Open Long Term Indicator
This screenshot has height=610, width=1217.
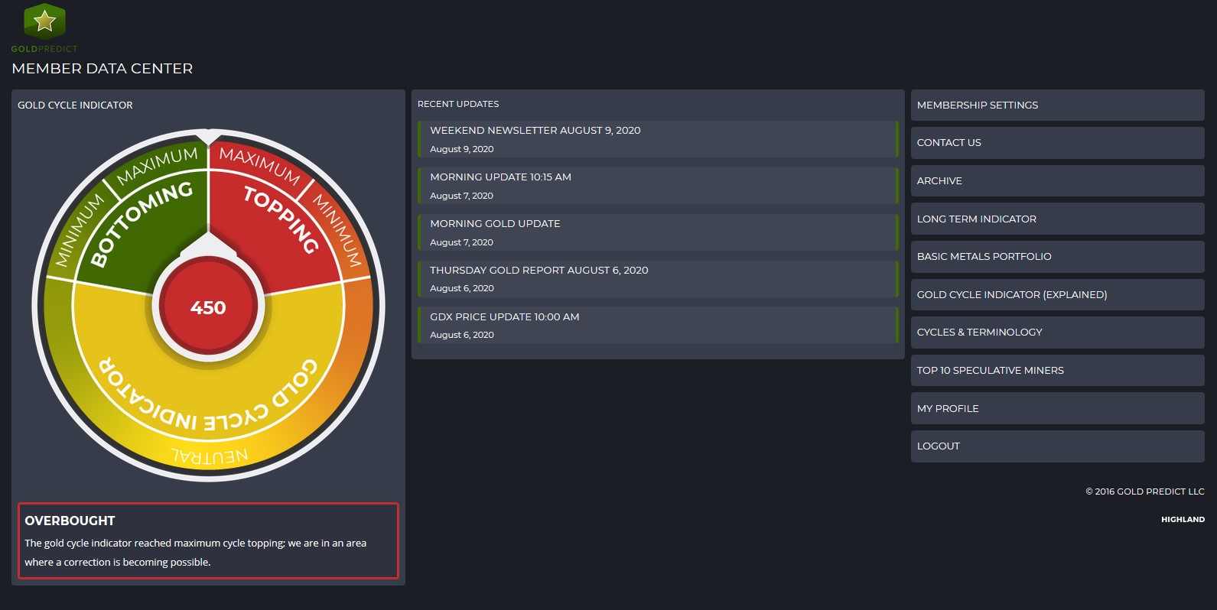coord(1056,219)
